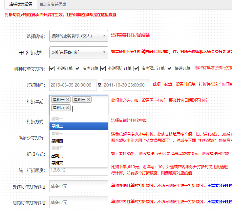The width and height of the screenshot is (232, 210).
Task: Select 星期二 from the weekday list
Action: (x=79, y=126)
